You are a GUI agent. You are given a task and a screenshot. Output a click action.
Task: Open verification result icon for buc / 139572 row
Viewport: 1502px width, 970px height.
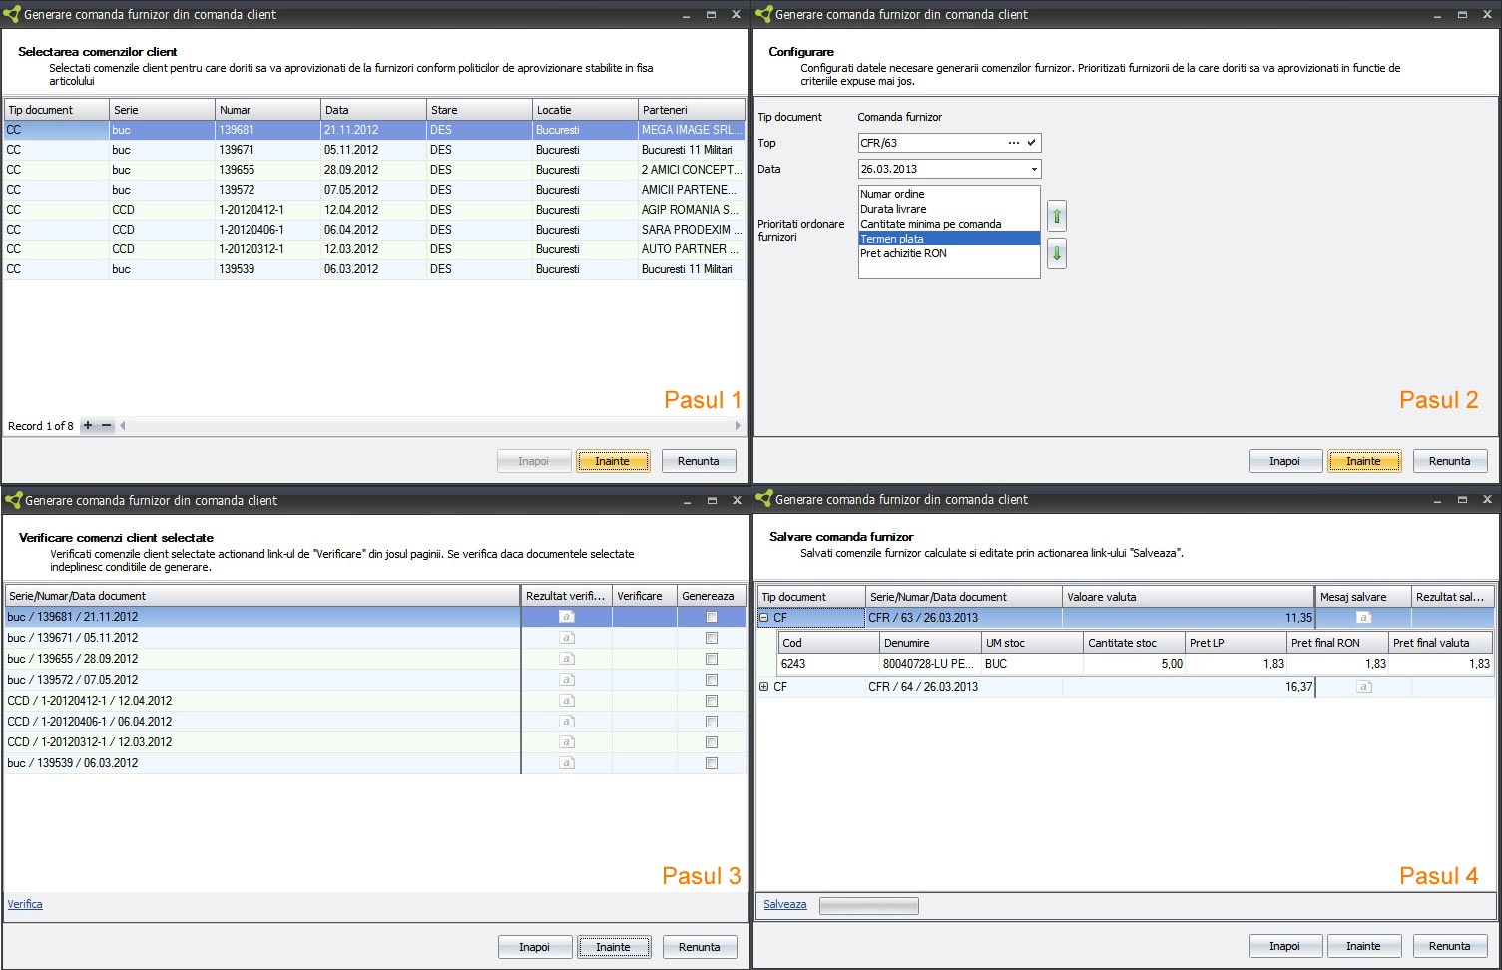click(x=567, y=680)
